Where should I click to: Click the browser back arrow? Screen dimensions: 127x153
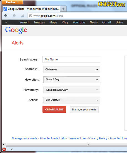6,15
